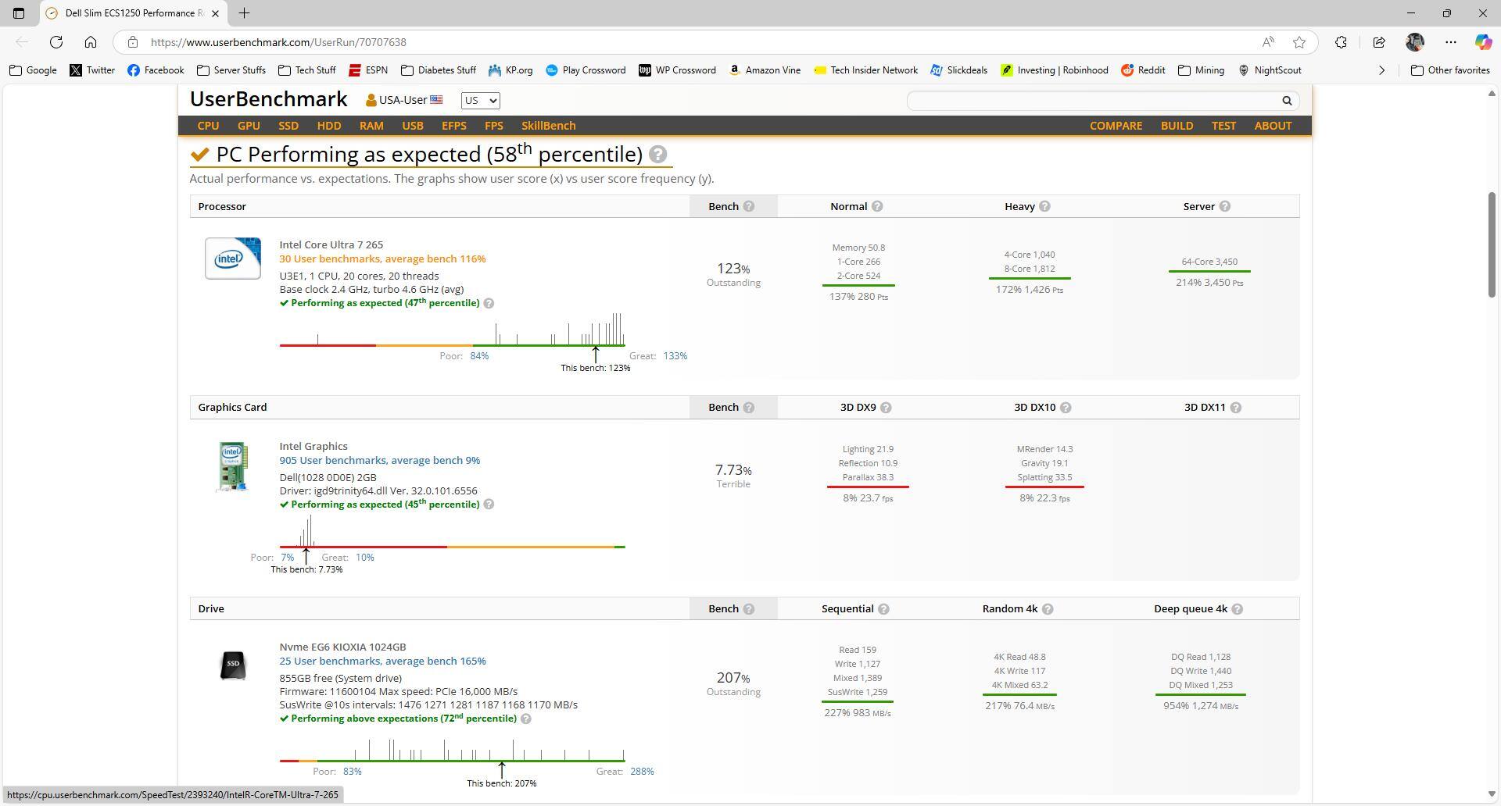Add page to favorites with star icon
Viewport: 1501px width, 806px height.
pyautogui.click(x=1299, y=42)
